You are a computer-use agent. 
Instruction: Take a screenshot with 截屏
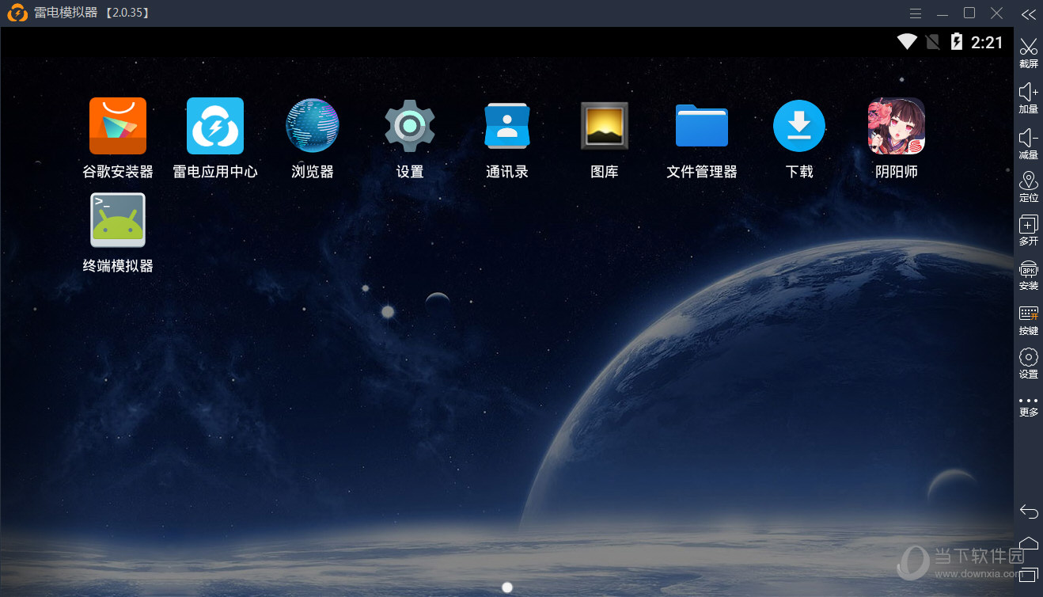click(1029, 52)
